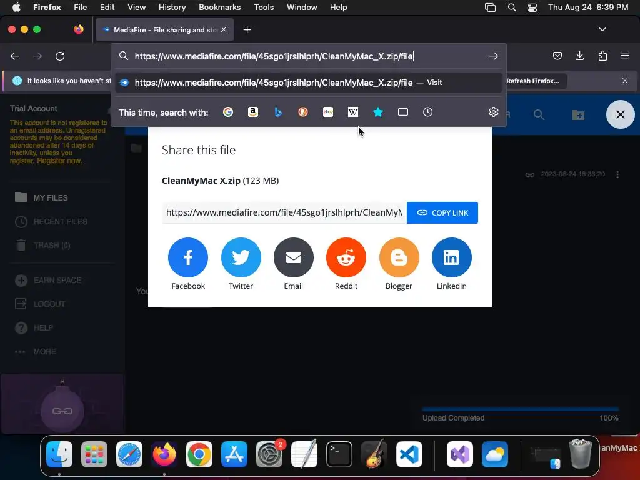
Task: Open Visual Studio Code from Dock
Action: coord(409,454)
